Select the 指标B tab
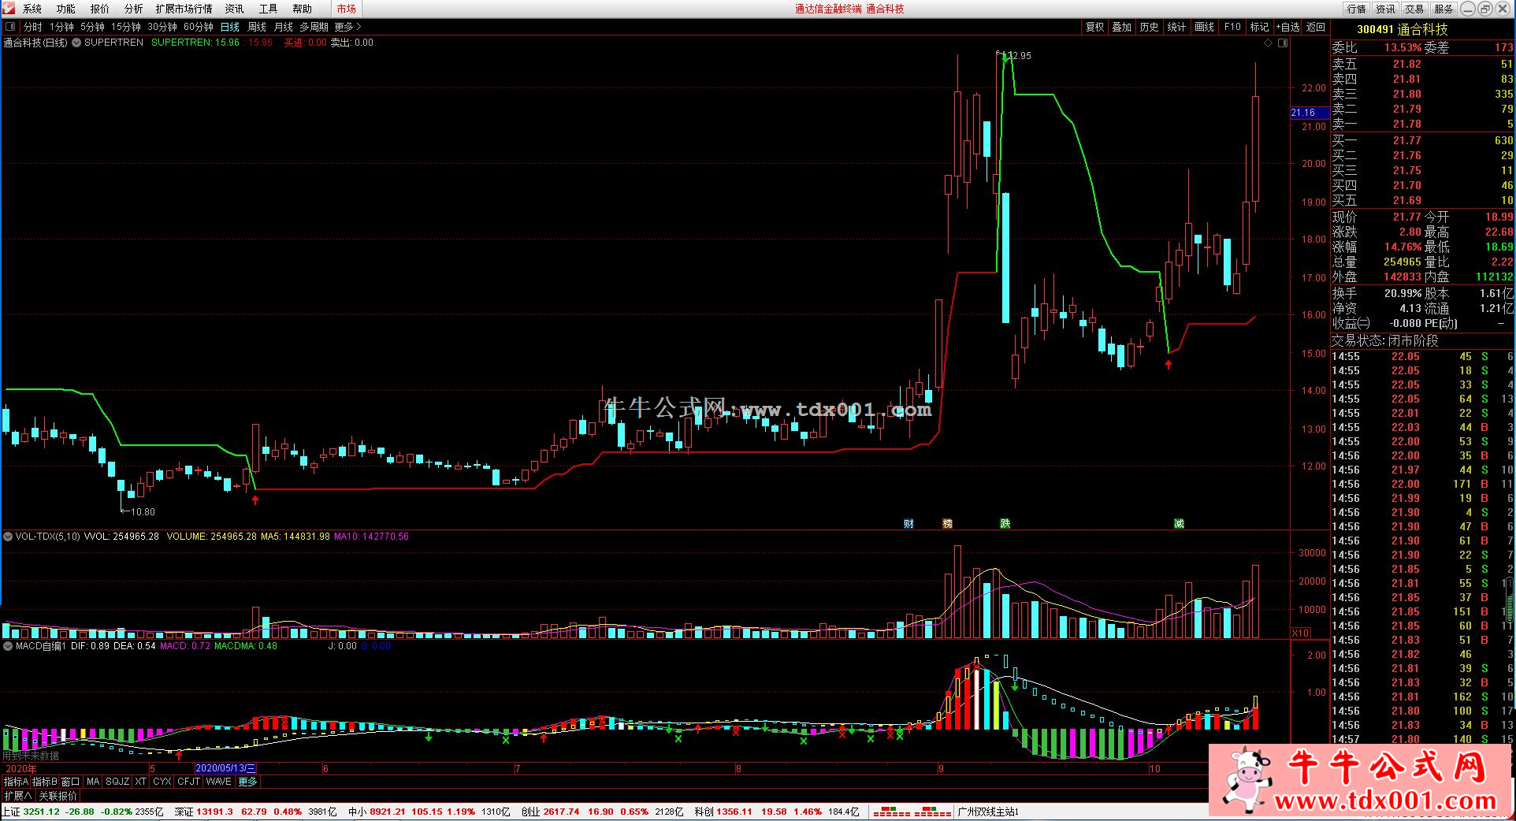Image resolution: width=1516 pixels, height=821 pixels. point(44,782)
